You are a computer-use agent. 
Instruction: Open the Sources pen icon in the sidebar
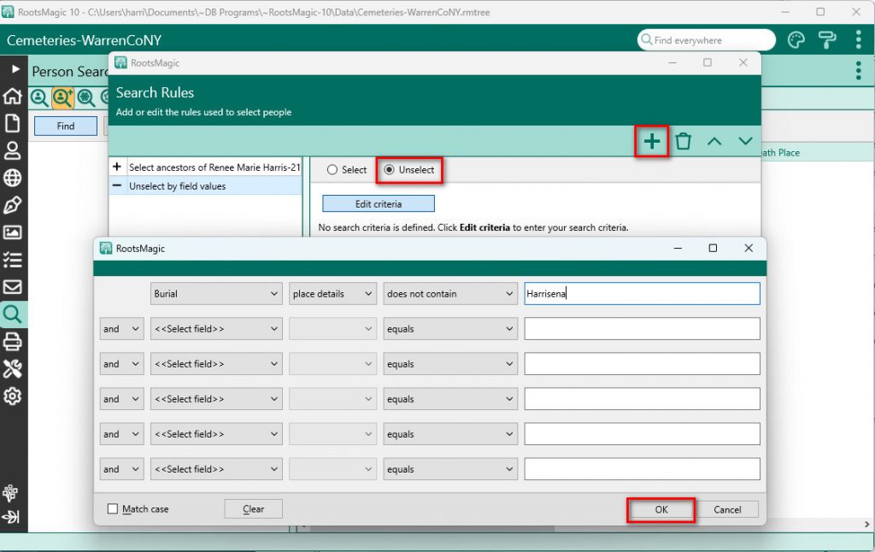click(x=12, y=205)
